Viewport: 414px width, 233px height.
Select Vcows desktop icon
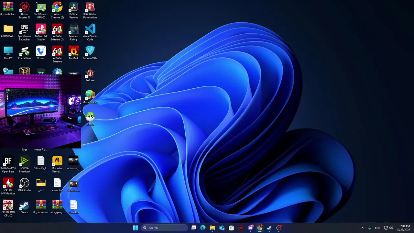pyautogui.click(x=41, y=53)
